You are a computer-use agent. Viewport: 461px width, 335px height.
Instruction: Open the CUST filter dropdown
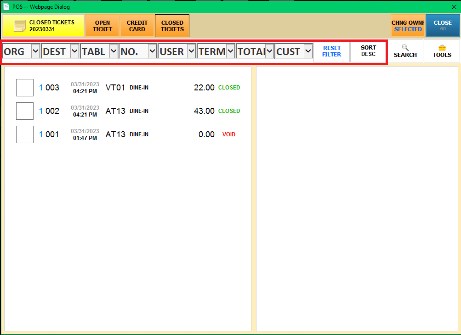coord(308,51)
